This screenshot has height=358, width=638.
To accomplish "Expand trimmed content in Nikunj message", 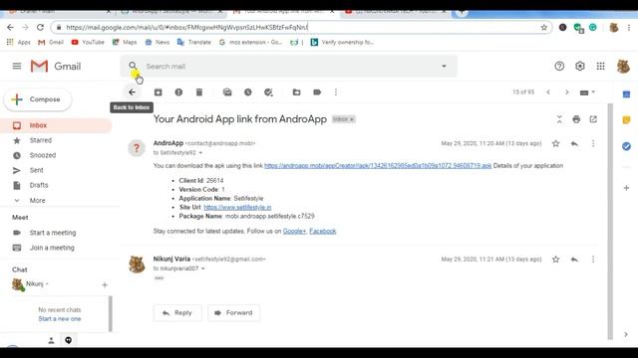I will pyautogui.click(x=159, y=278).
